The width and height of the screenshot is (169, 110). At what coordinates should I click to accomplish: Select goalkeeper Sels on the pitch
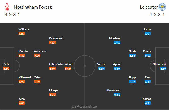[x=6, y=64]
